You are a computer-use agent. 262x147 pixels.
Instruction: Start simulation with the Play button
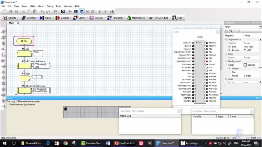coord(70,11)
